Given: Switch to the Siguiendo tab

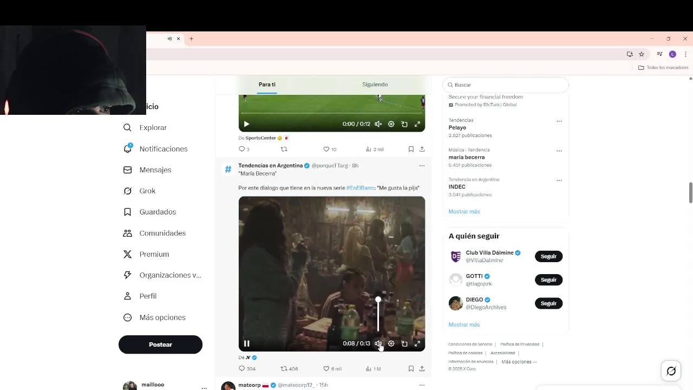Looking at the screenshot, I should pos(375,84).
